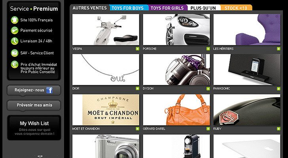Click the green plus icon next to DIOR
Image resolution: width=288 pixels, height=158 pixels.
click(137, 88)
